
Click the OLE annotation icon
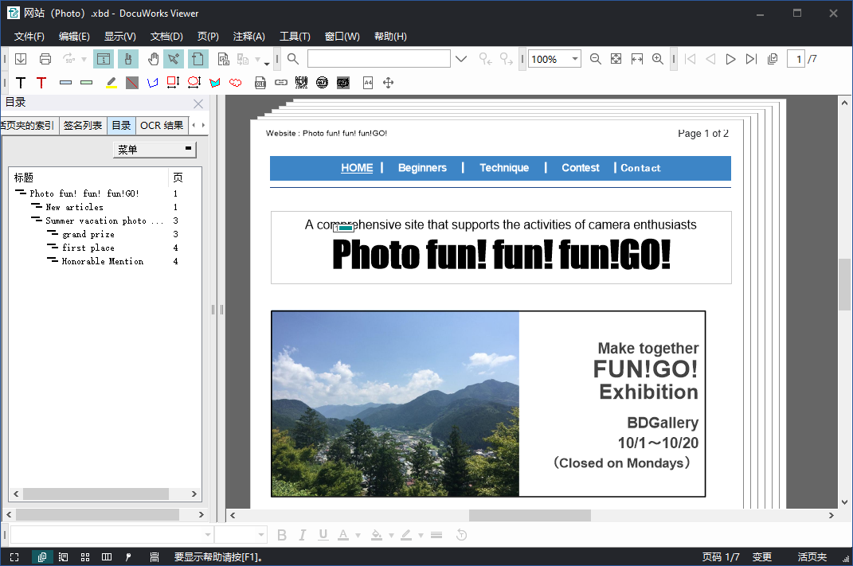260,83
